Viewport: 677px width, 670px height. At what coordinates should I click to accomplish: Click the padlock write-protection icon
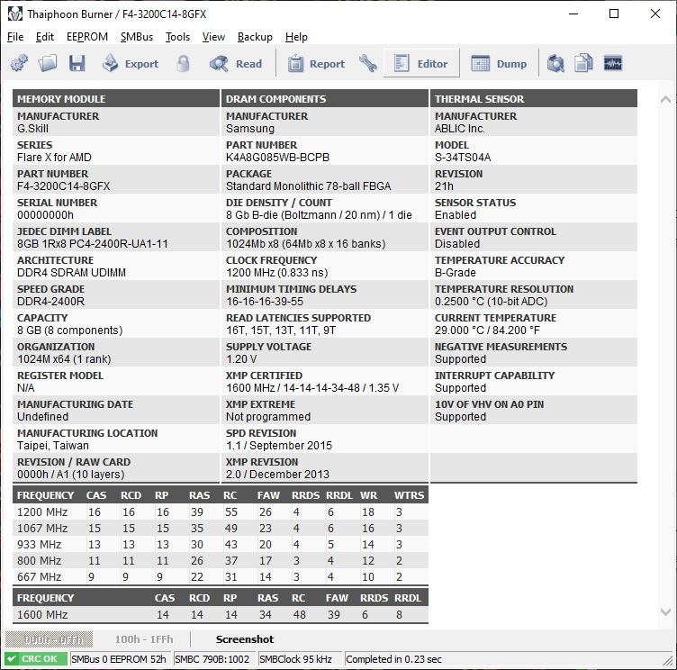click(183, 64)
